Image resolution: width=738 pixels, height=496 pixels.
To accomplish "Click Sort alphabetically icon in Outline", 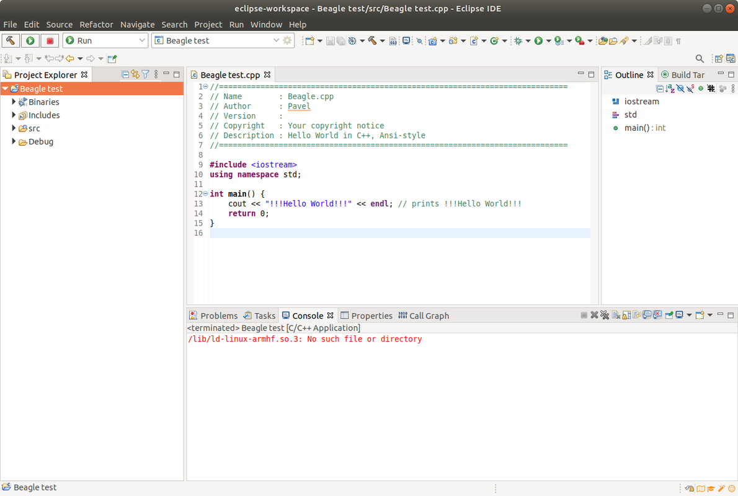I will (x=670, y=89).
